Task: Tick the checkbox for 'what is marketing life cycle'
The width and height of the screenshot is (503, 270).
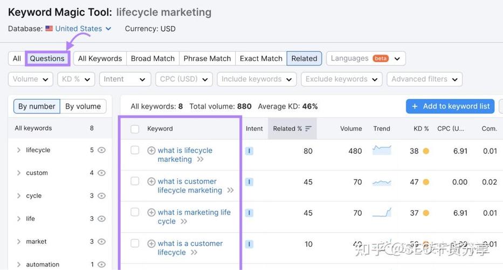Action: [135, 212]
